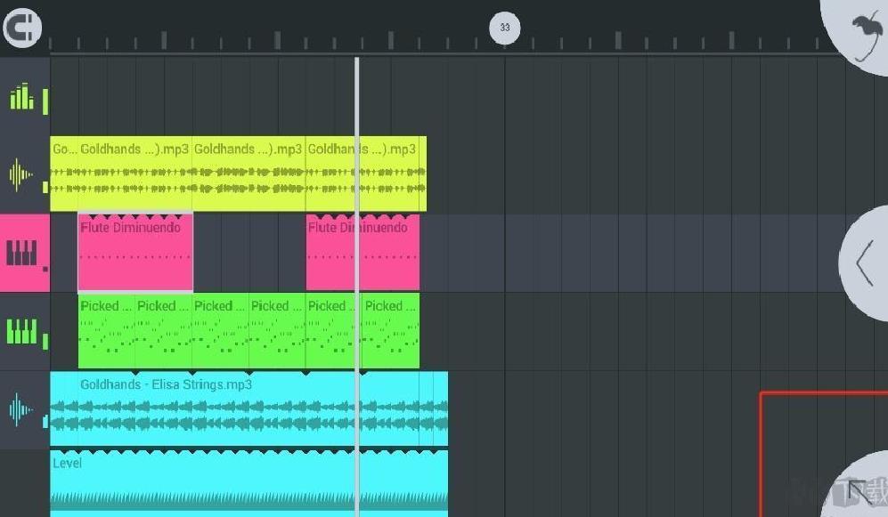Toggle the snap magnet icon
This screenshot has width=888, height=517.
point(22,28)
